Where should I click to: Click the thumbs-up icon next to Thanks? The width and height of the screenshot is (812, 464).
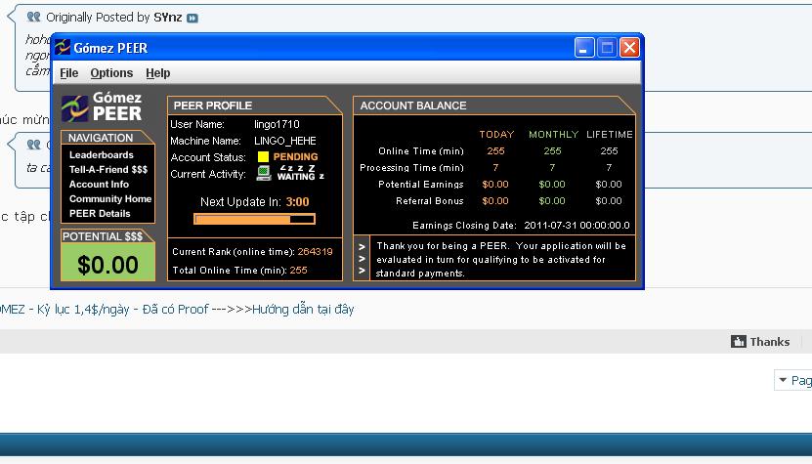click(x=738, y=341)
